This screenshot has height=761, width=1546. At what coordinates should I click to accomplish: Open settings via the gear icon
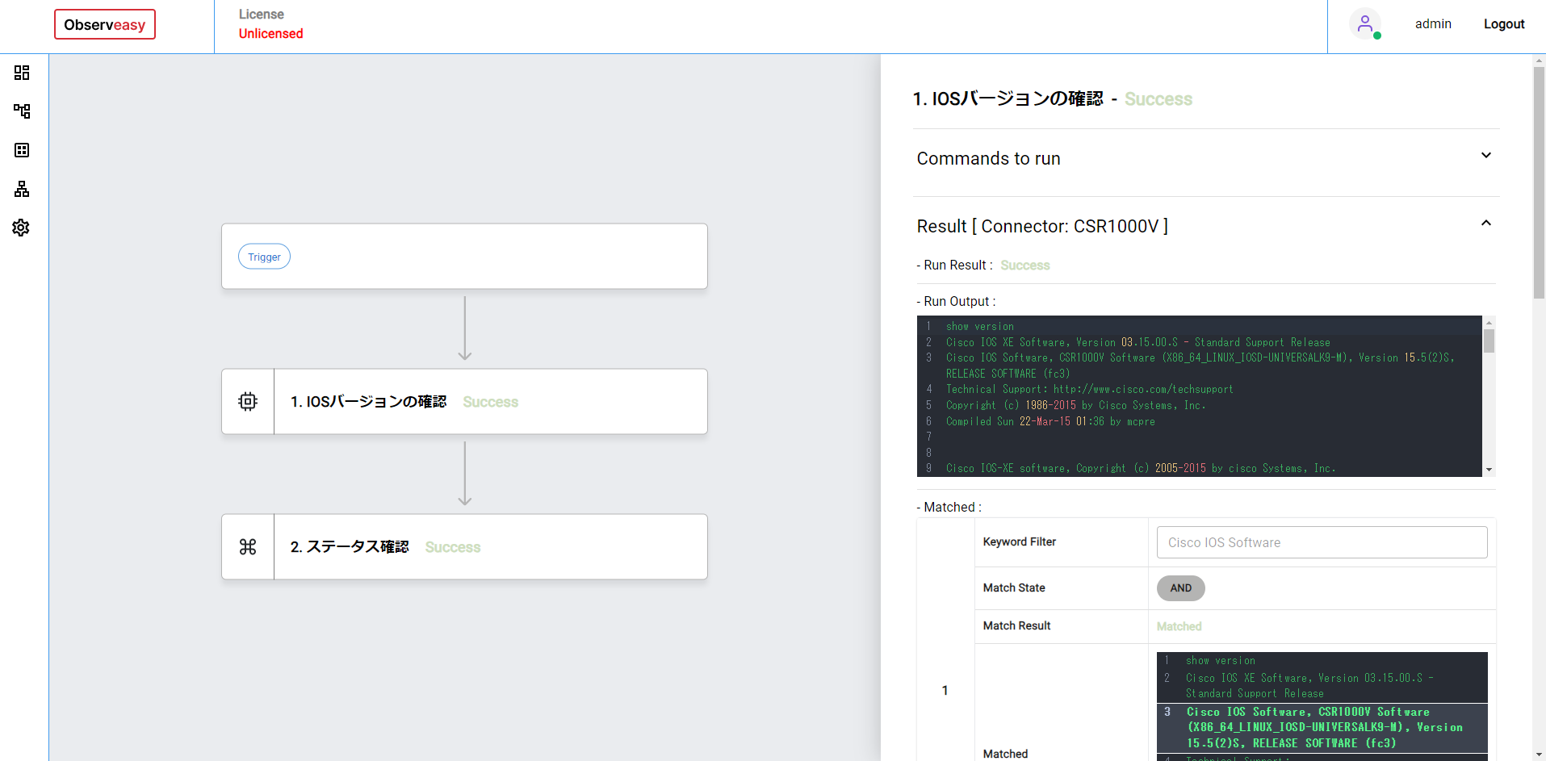(21, 228)
